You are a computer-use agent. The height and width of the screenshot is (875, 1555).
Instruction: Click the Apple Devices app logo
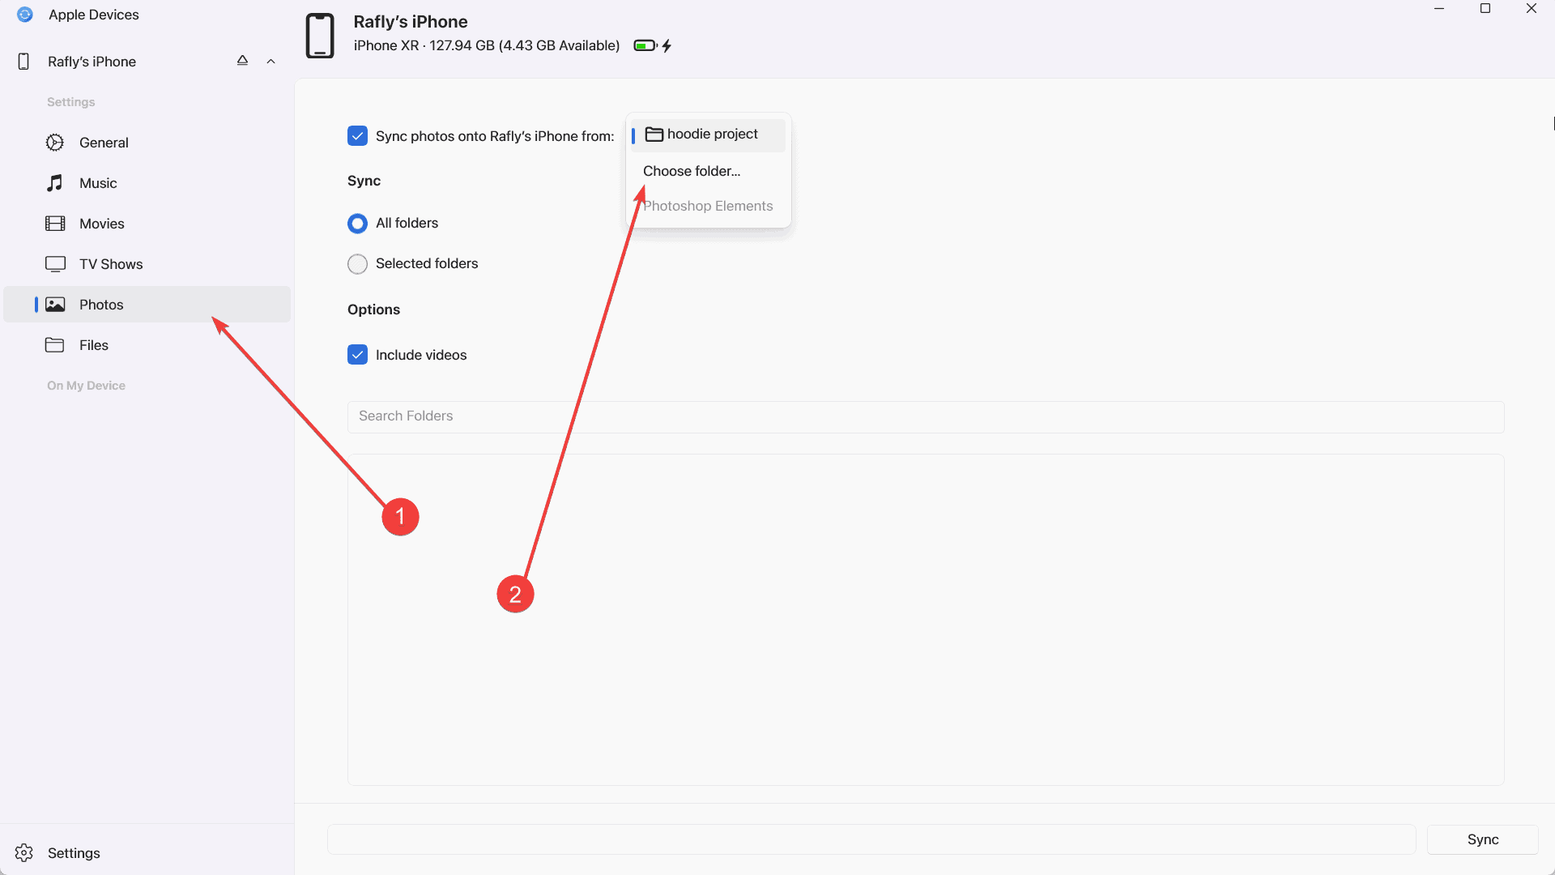tap(24, 14)
